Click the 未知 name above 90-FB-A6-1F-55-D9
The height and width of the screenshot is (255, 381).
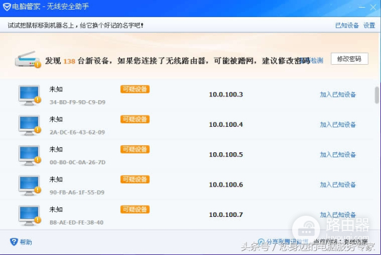56,180
